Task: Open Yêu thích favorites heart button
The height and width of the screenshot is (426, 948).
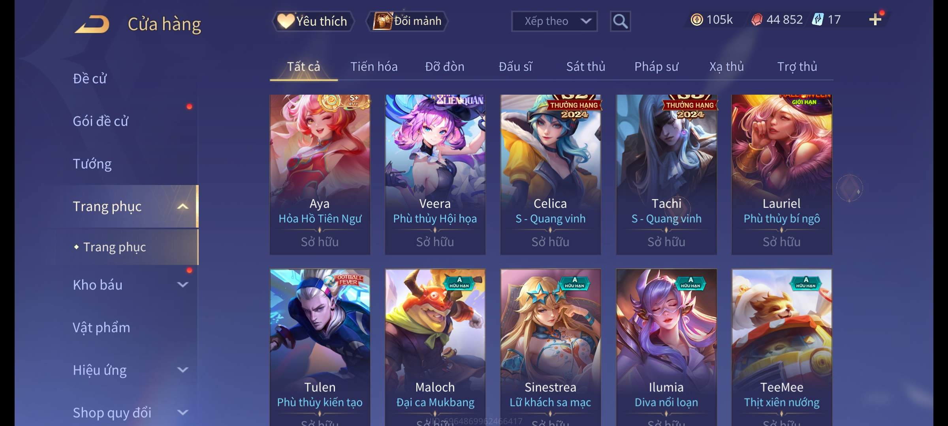Action: pyautogui.click(x=313, y=21)
